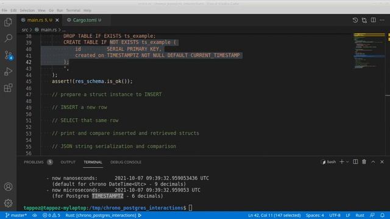Click '// JSON string serialization and comparison' comment
This screenshot has width=390, height=219.
(114, 147)
